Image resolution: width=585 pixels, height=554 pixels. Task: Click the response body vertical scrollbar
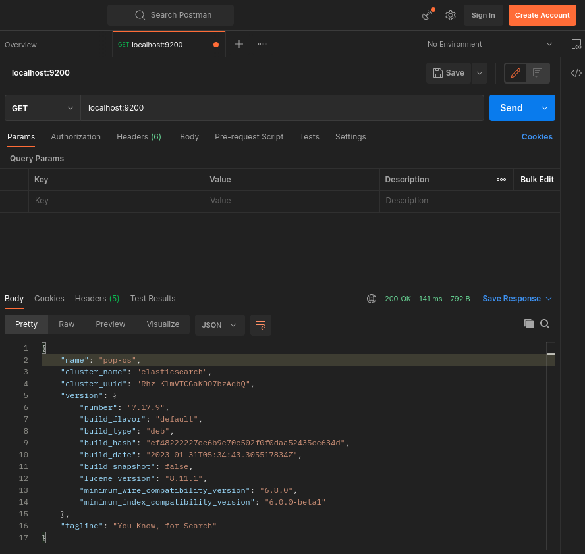coord(551,445)
